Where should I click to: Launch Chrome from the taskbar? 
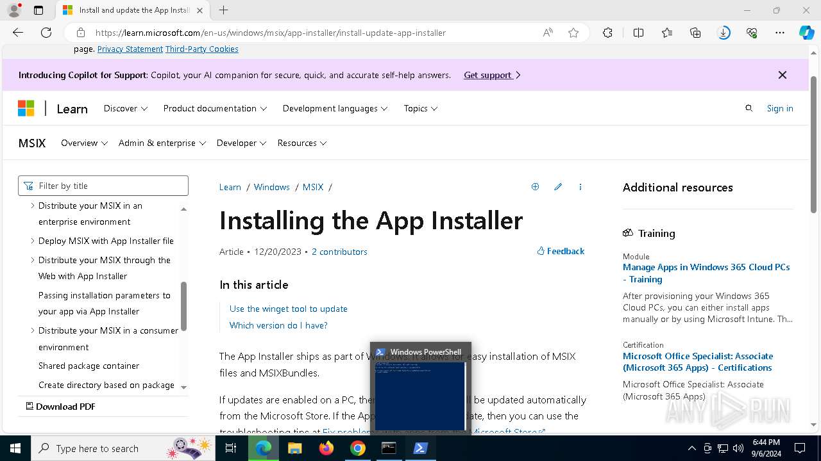[x=358, y=448]
